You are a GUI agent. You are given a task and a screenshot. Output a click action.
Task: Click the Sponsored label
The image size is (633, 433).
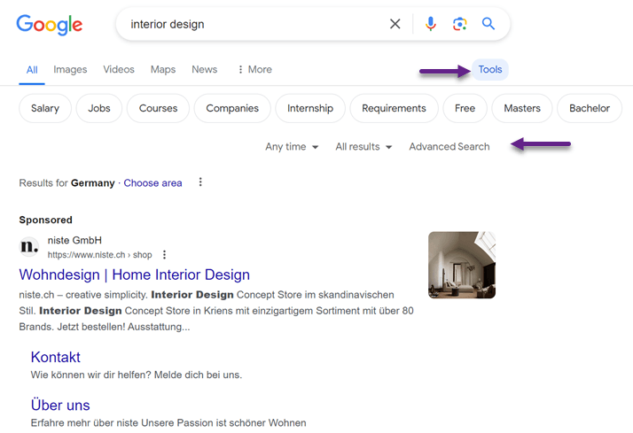[x=45, y=220]
